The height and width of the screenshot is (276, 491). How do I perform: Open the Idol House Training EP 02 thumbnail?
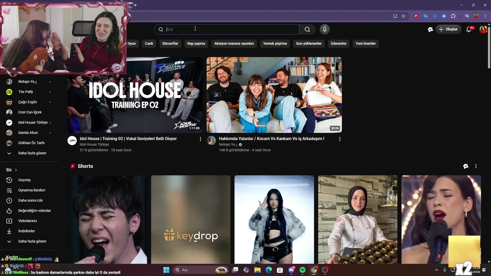click(x=135, y=95)
